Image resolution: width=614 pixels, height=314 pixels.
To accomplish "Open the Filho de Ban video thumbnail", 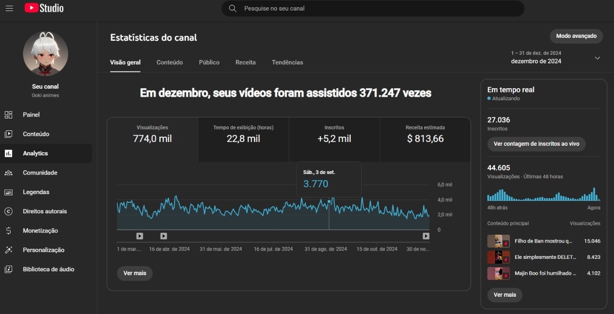I will tap(498, 241).
